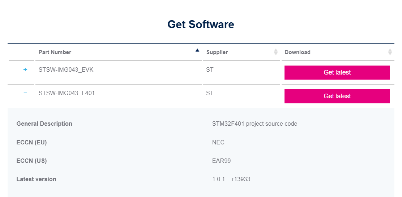The image size is (402, 197).
Task: Select the STSW-IMG043_F401 part number text
Action: coord(67,93)
